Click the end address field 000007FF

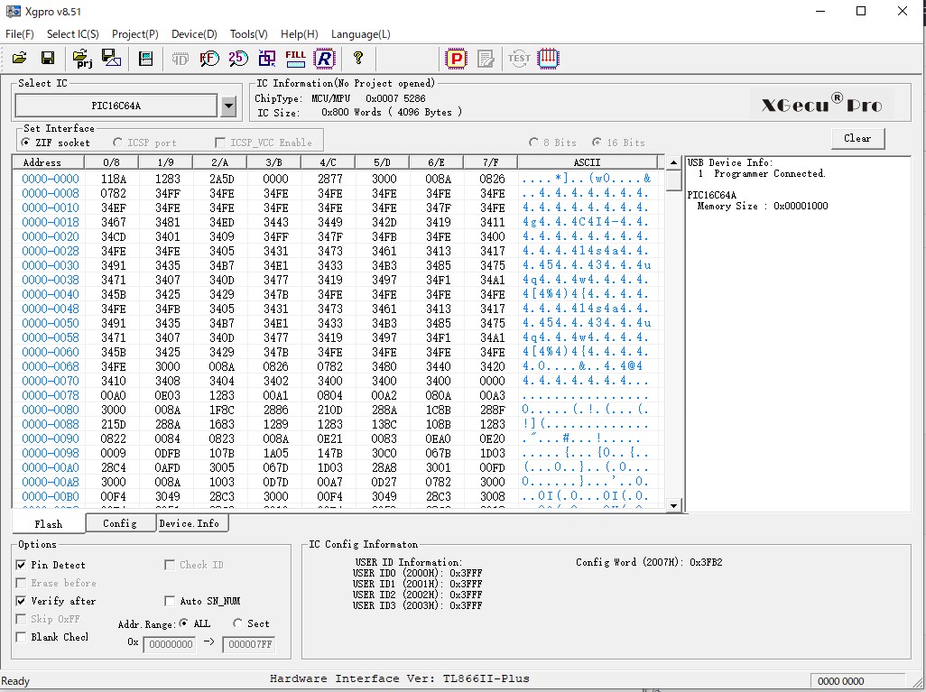point(248,644)
